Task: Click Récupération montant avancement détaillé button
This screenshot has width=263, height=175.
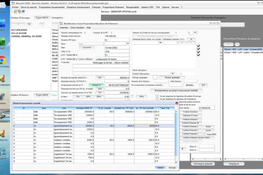Action: 176,90
